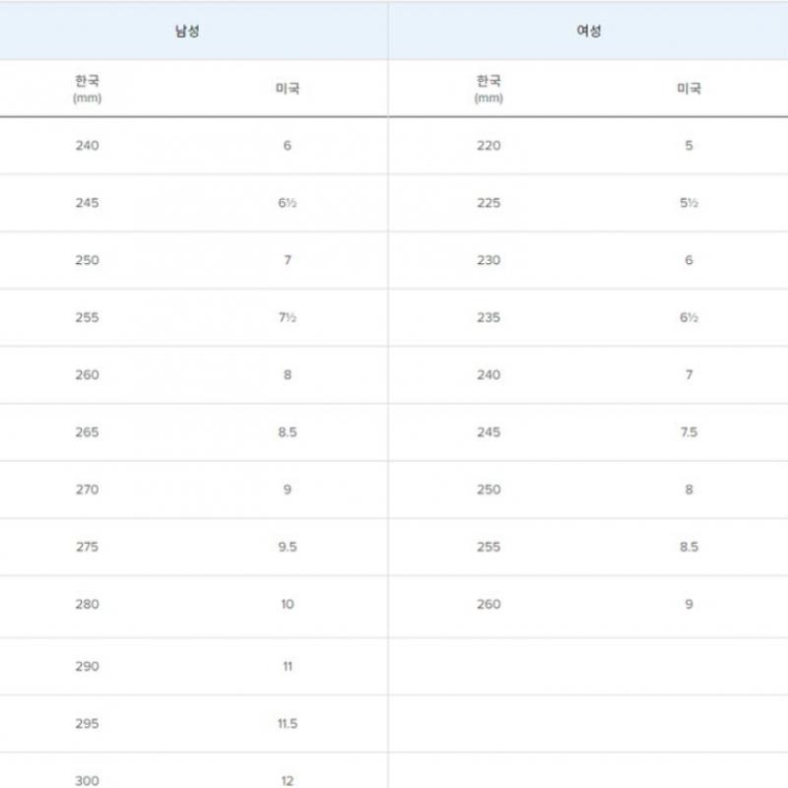Click the 남성 column group header
The height and width of the screenshot is (788, 788).
tap(187, 32)
